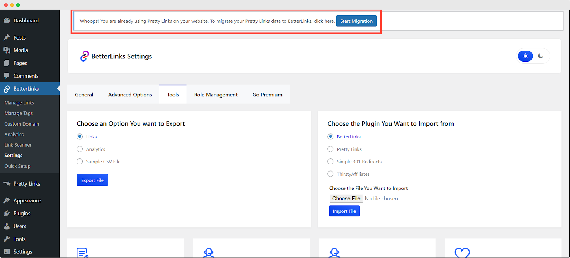Select ThirstyAffiliates import radio button
The height and width of the screenshot is (258, 570).
pos(331,174)
